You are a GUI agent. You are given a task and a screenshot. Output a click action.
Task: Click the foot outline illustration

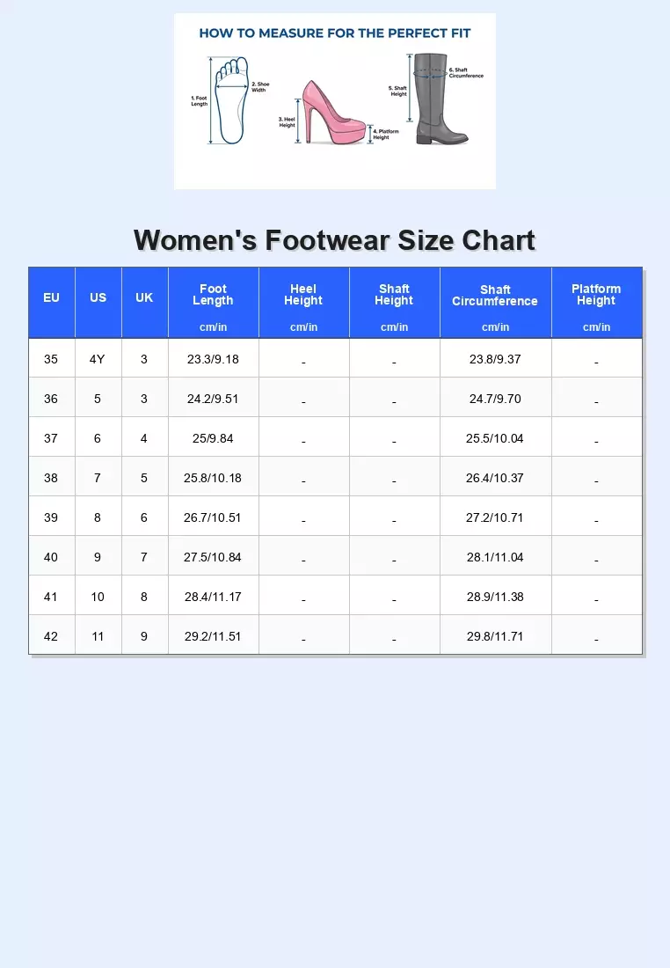coord(232,99)
